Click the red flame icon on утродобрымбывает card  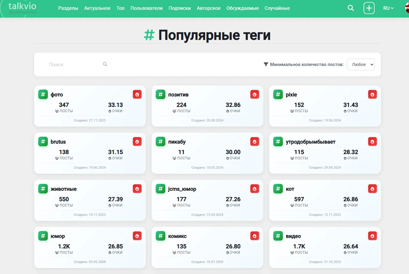tap(372, 141)
